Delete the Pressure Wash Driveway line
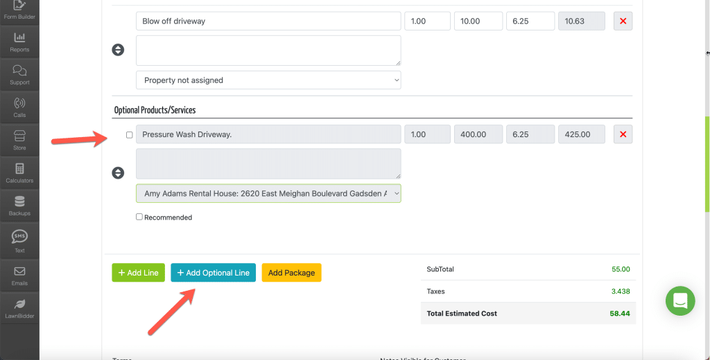Image resolution: width=710 pixels, height=360 pixels. pyautogui.click(x=623, y=134)
